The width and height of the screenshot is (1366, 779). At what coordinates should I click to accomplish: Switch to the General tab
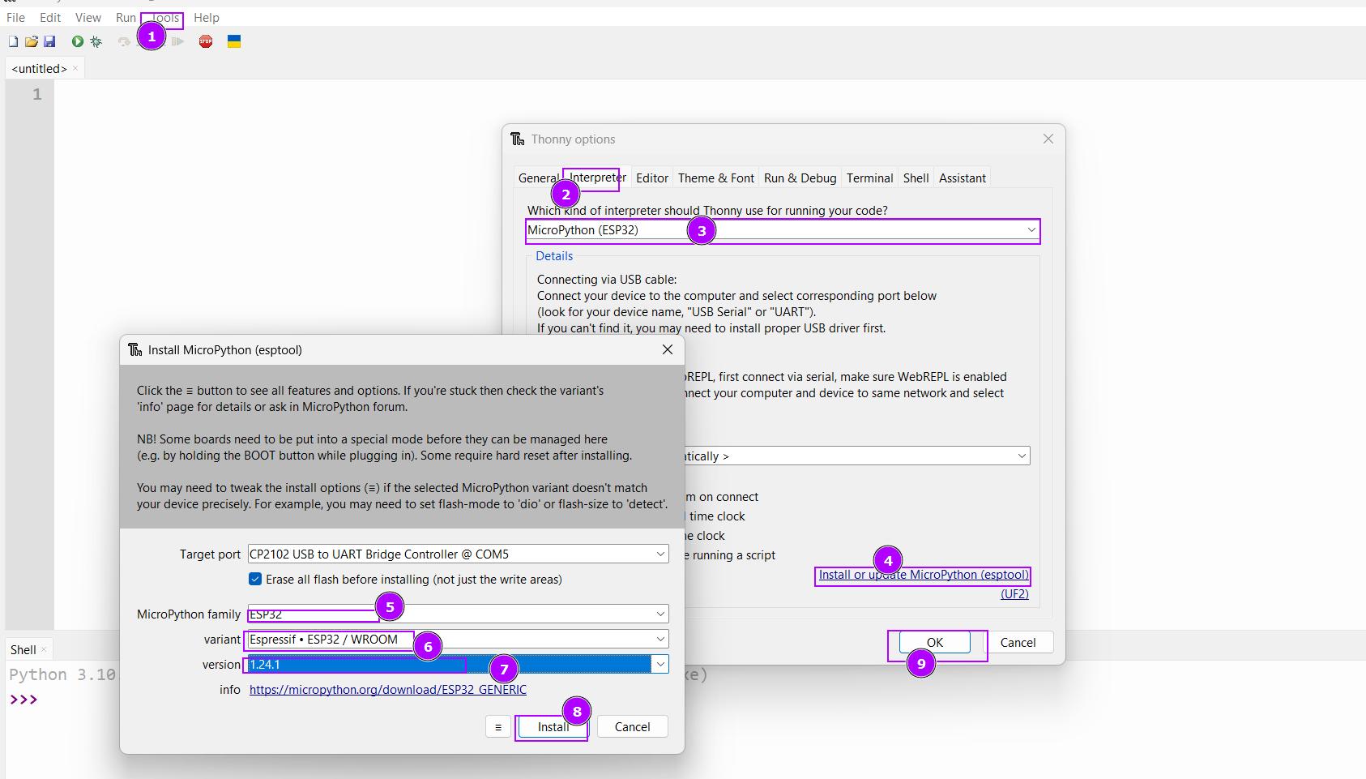pos(539,178)
